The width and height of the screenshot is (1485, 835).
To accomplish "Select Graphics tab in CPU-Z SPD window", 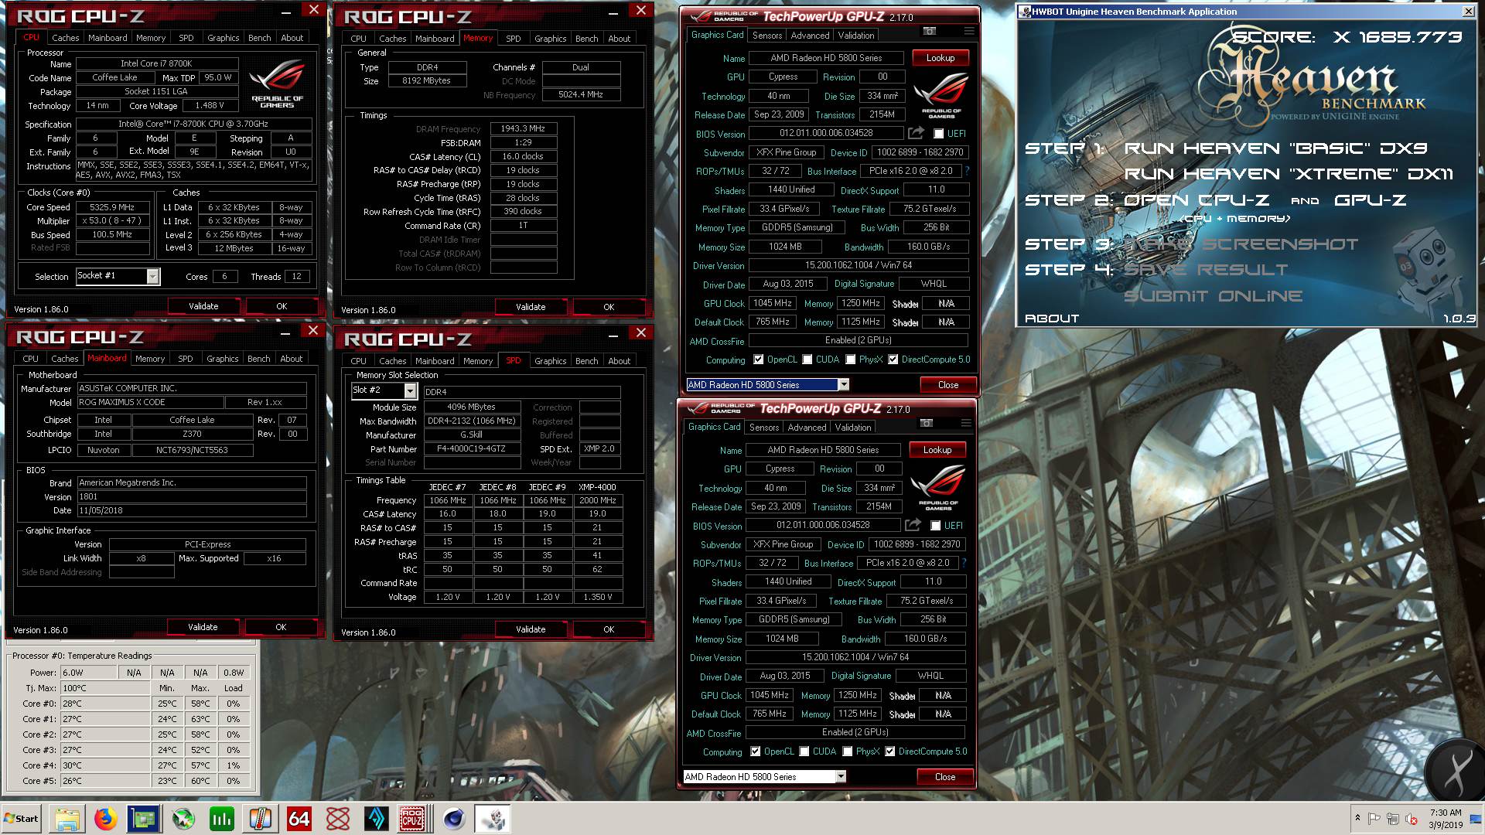I will coord(550,361).
